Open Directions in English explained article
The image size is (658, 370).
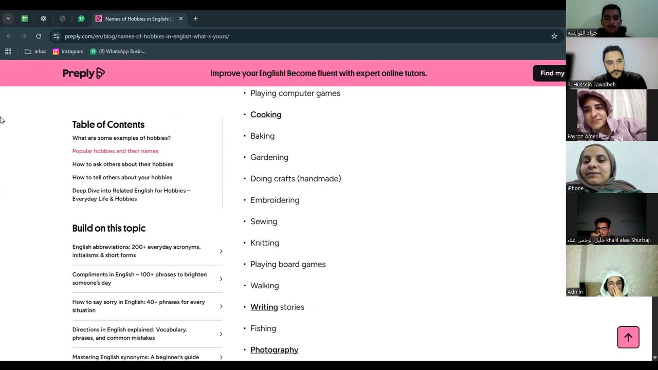click(130, 334)
